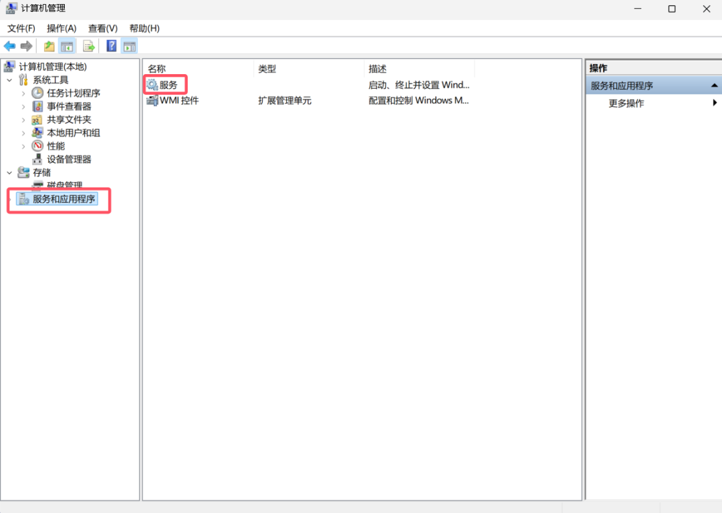Click the description starting 启动、终止并设置
This screenshot has height=513, width=722.
point(418,85)
